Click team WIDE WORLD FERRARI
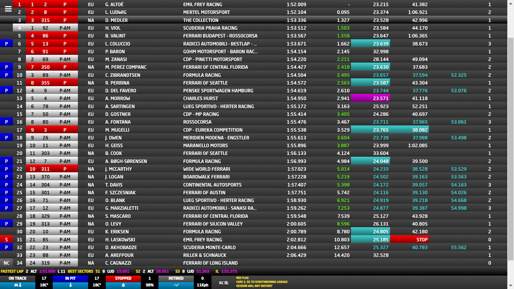Screen dimensions: 514x289 pos(207,169)
